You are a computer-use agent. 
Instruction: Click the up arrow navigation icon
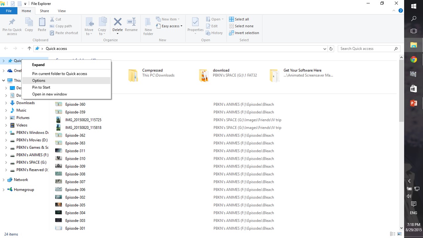(29, 49)
